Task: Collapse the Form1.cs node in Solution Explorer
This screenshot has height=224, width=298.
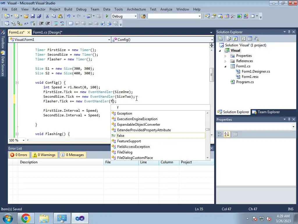Action: click(x=226, y=66)
